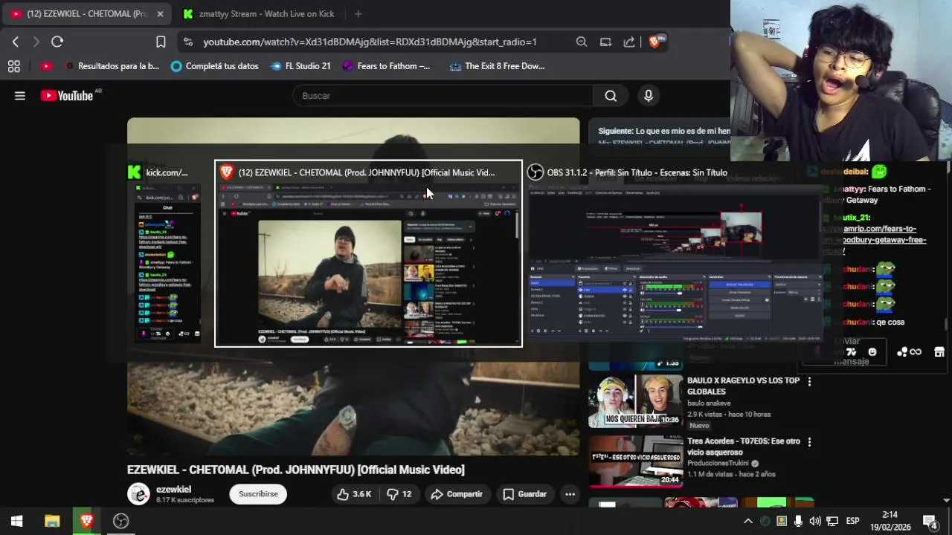The height and width of the screenshot is (535, 952).
Task: Open The Exit 8 Free Dow... bookmark
Action: point(496,66)
